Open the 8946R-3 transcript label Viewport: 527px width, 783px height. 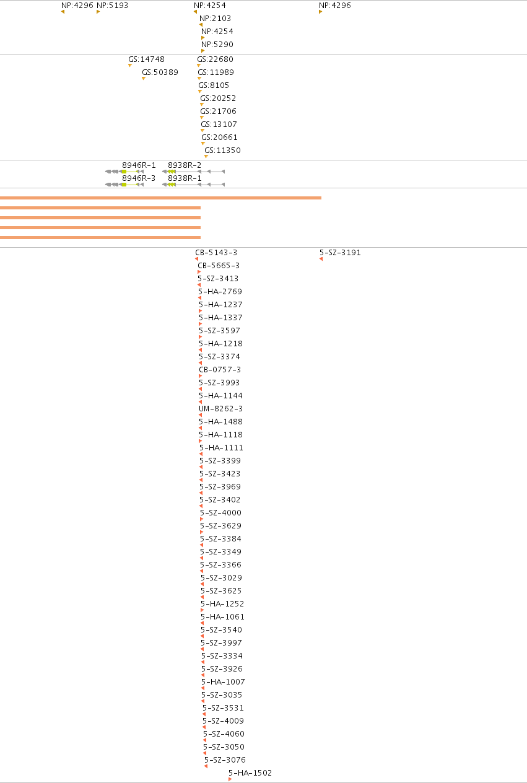[139, 178]
